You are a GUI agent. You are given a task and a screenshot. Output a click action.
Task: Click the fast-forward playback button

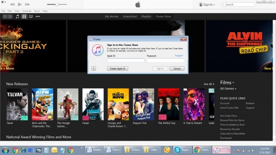[28, 4]
